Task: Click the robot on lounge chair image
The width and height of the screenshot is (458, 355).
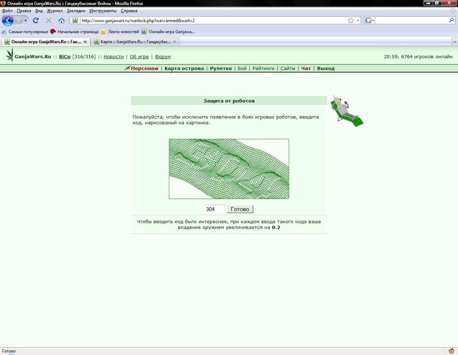Action: click(347, 111)
